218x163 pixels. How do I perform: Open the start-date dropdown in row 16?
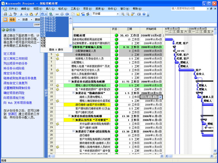[x=160, y=97]
